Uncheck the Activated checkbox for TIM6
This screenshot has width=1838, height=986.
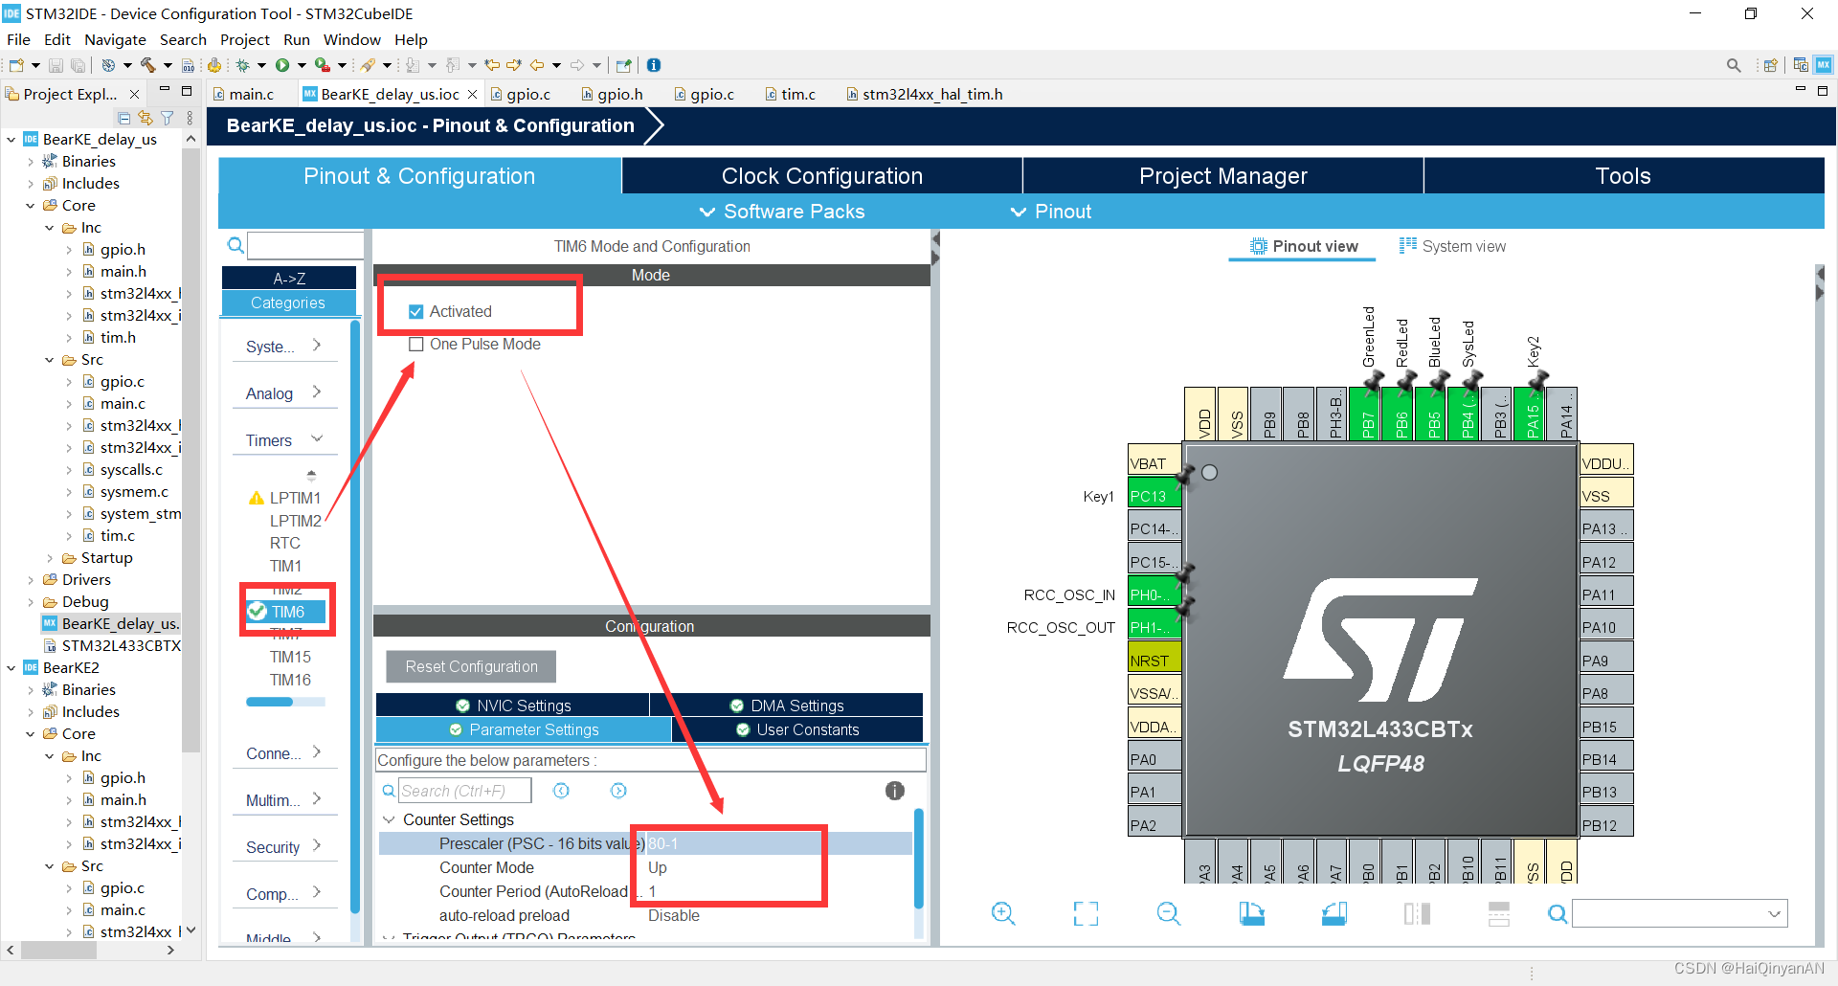pyautogui.click(x=416, y=310)
